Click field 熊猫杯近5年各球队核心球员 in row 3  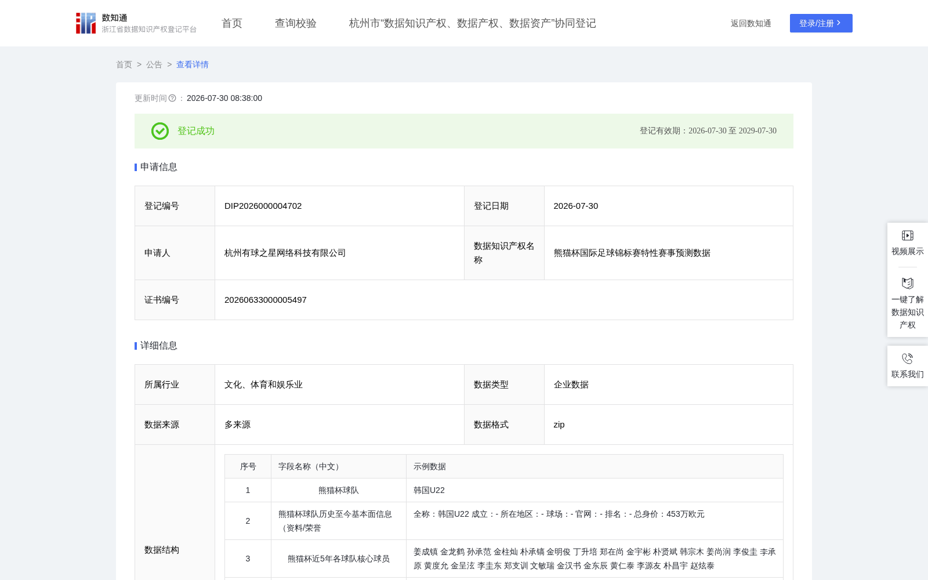click(339, 559)
